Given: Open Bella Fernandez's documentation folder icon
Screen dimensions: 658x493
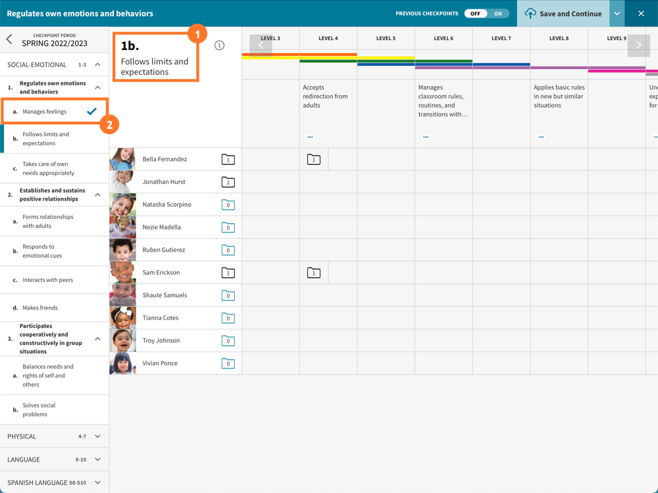Looking at the screenshot, I should point(228,160).
